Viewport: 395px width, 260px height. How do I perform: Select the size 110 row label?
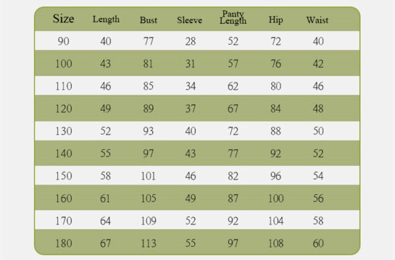63,86
